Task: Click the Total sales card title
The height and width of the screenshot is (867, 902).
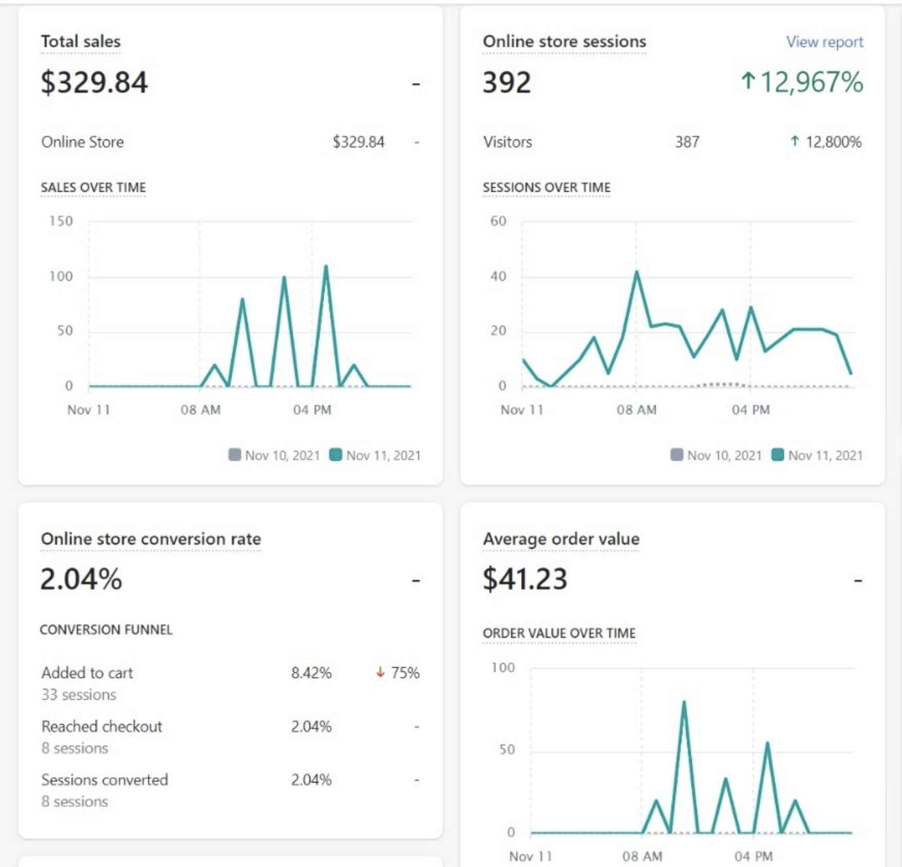Action: [x=81, y=41]
